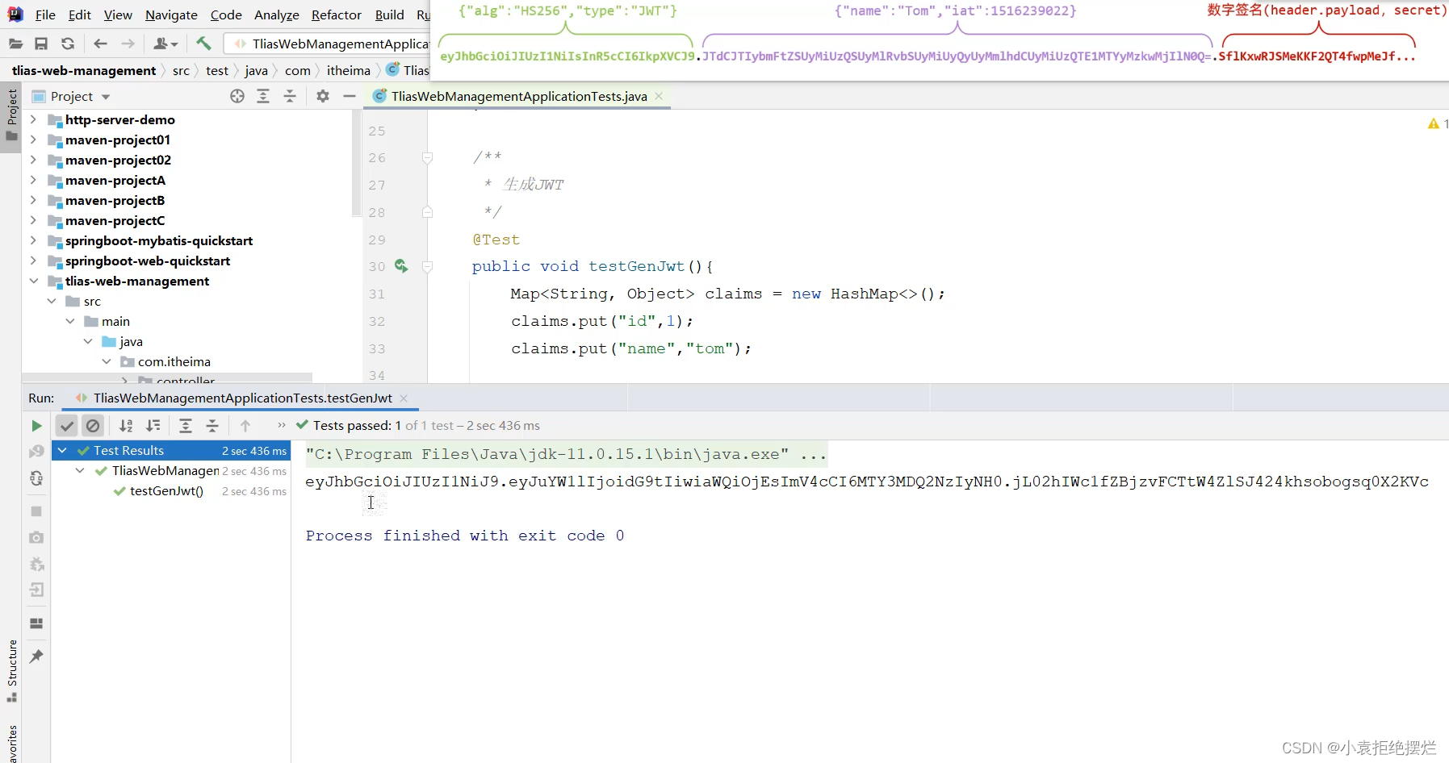Navigate forward with the right arrow icon
The image size is (1449, 763).
click(x=128, y=44)
